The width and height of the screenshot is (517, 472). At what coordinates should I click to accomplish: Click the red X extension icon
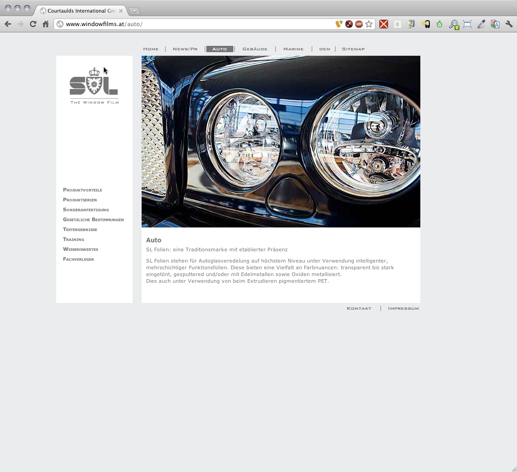point(383,24)
